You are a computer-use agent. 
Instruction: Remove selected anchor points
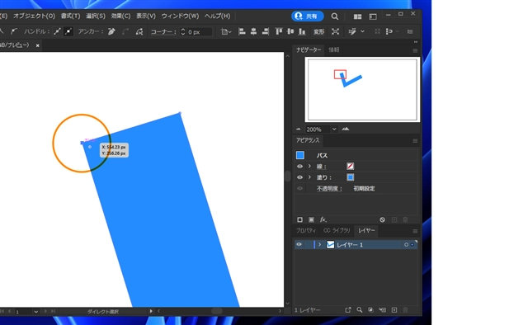tap(111, 31)
